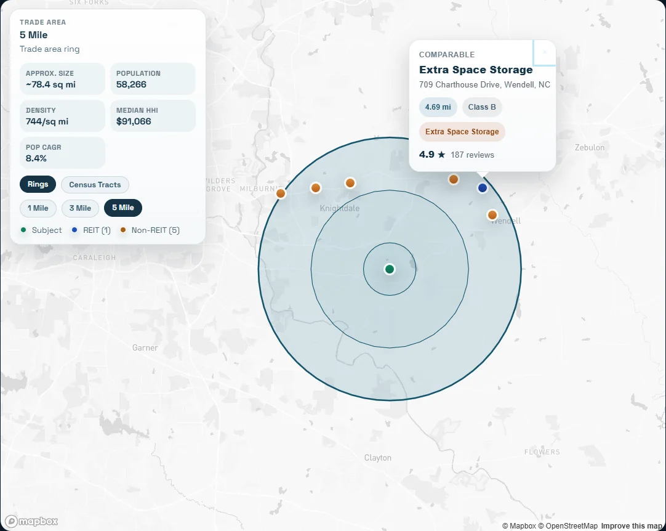Viewport: 666px width, 531px height.
Task: Click the address 709 Charthouse Drive
Action: 484,84
